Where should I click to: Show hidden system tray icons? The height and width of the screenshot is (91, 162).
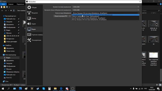(131, 89)
